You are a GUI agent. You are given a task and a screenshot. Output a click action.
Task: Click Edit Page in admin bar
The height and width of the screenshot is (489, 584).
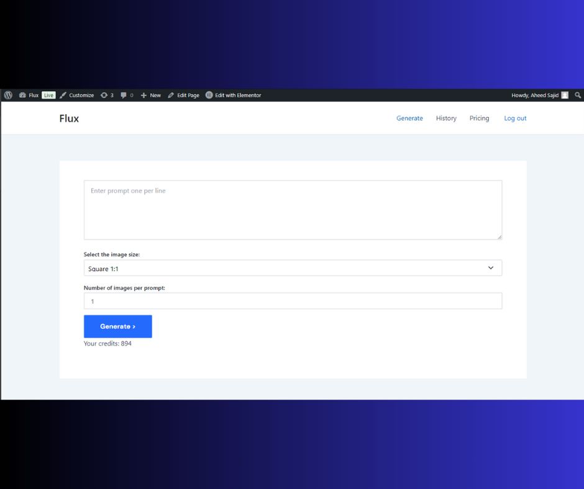tap(184, 96)
